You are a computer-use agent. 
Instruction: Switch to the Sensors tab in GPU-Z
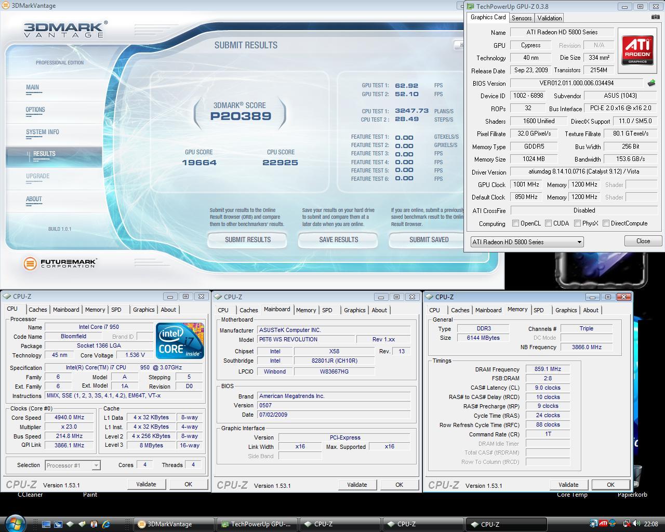[x=521, y=18]
